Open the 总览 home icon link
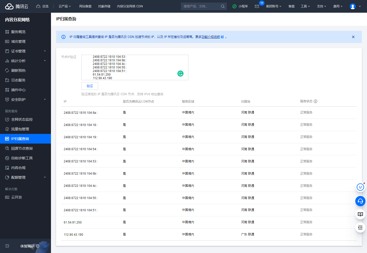The image size is (367, 253). click(x=38, y=6)
